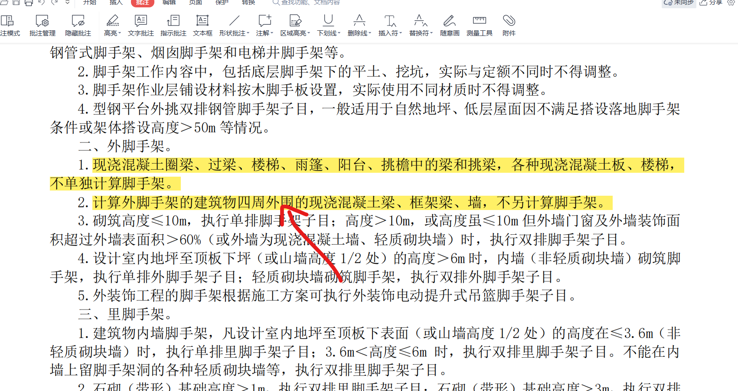This screenshot has width=738, height=391.
Task: Select the 删除线 strikethrough icon
Action: coord(359,20)
